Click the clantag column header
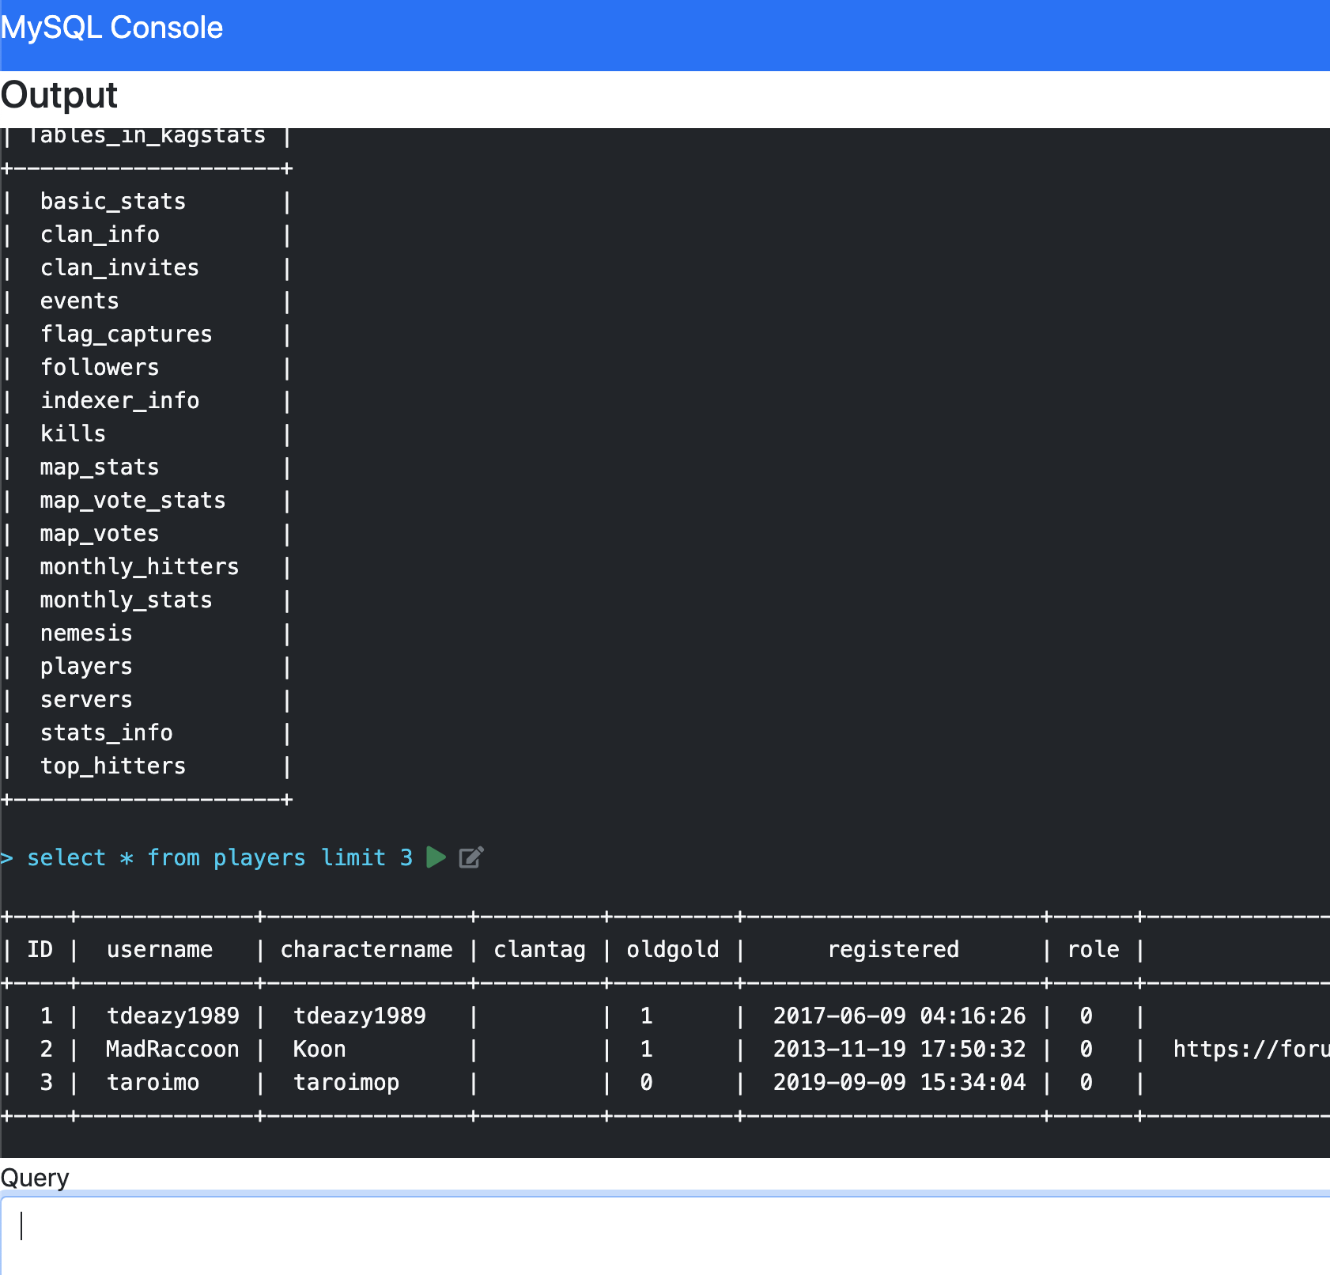 click(540, 950)
